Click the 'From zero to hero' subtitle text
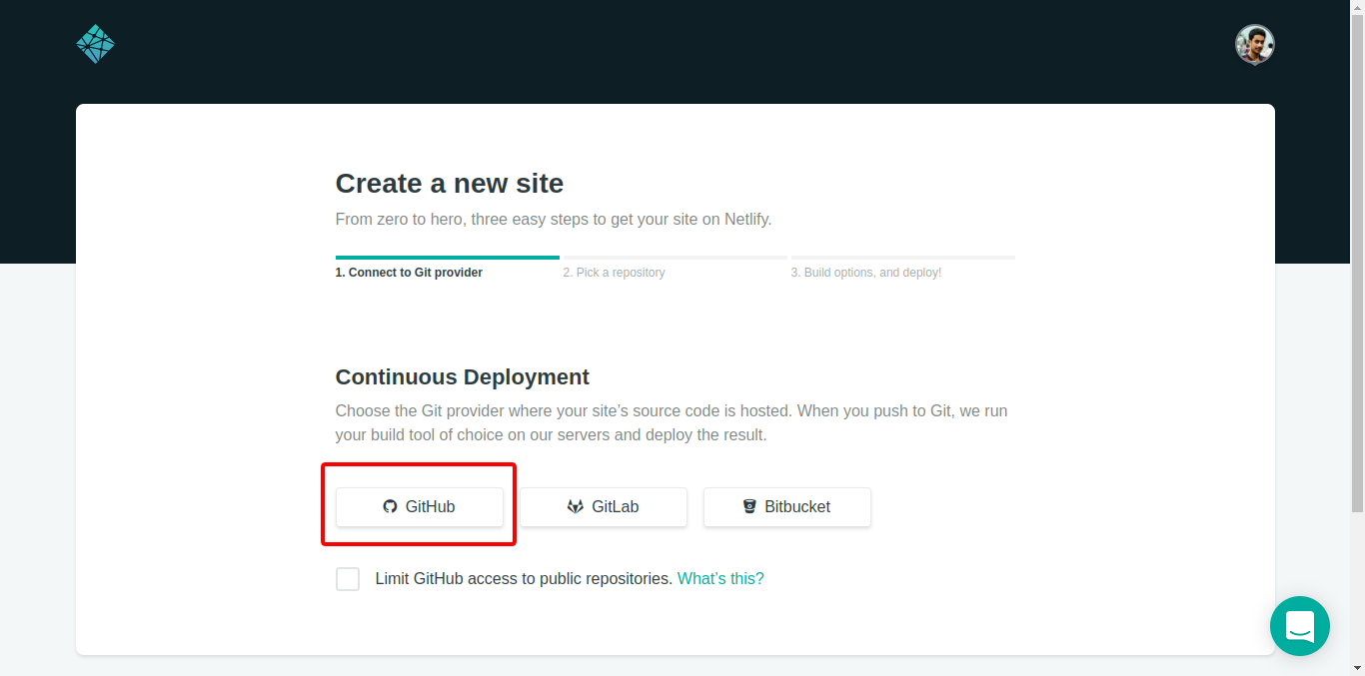 tap(553, 220)
